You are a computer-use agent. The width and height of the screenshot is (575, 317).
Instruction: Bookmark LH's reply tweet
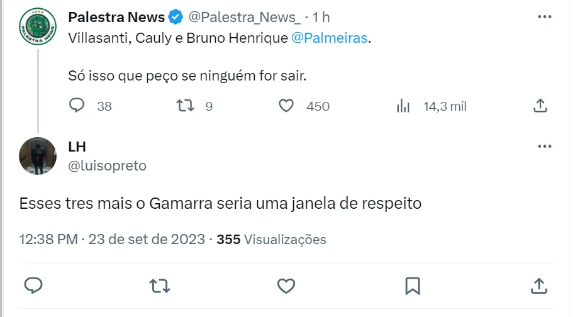click(413, 286)
